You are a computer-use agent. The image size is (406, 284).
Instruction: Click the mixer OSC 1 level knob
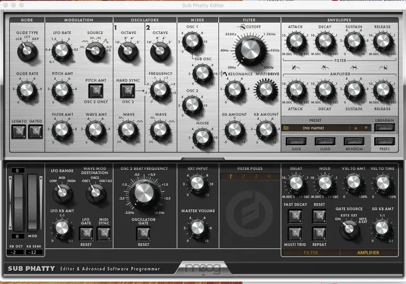click(x=192, y=41)
